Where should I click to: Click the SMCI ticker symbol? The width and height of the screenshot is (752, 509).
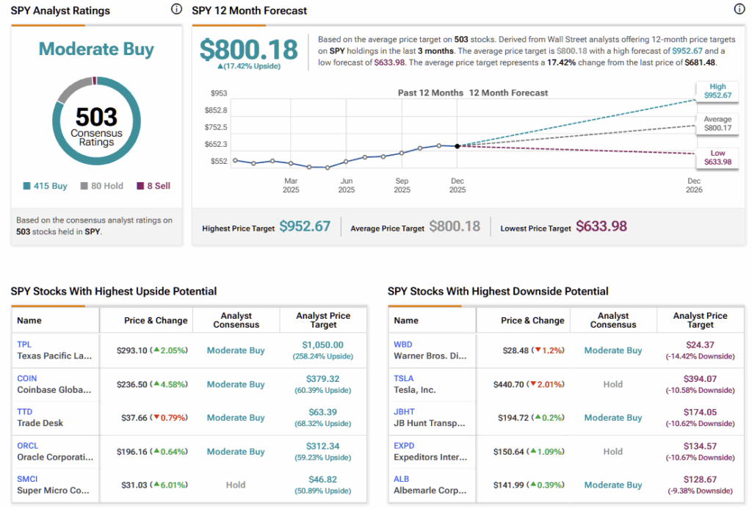(27, 479)
